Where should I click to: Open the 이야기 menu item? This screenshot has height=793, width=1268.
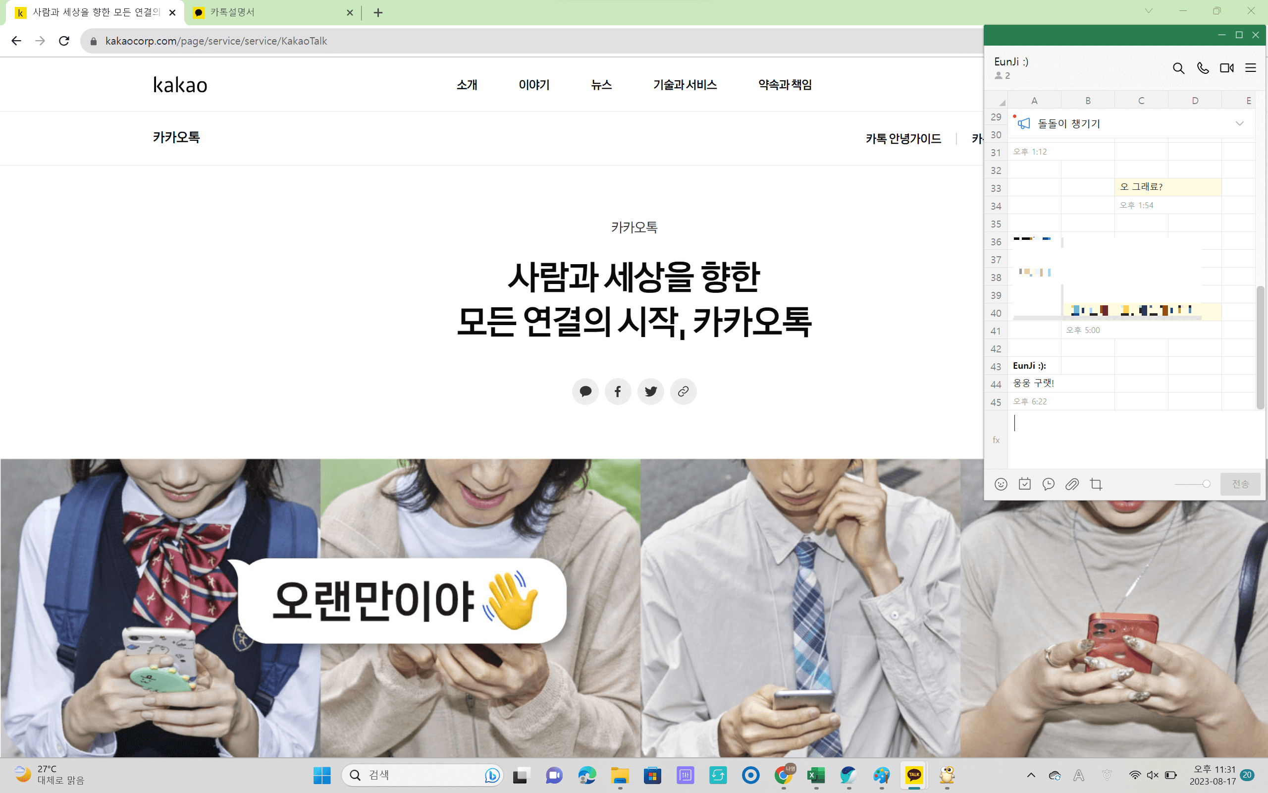click(534, 85)
